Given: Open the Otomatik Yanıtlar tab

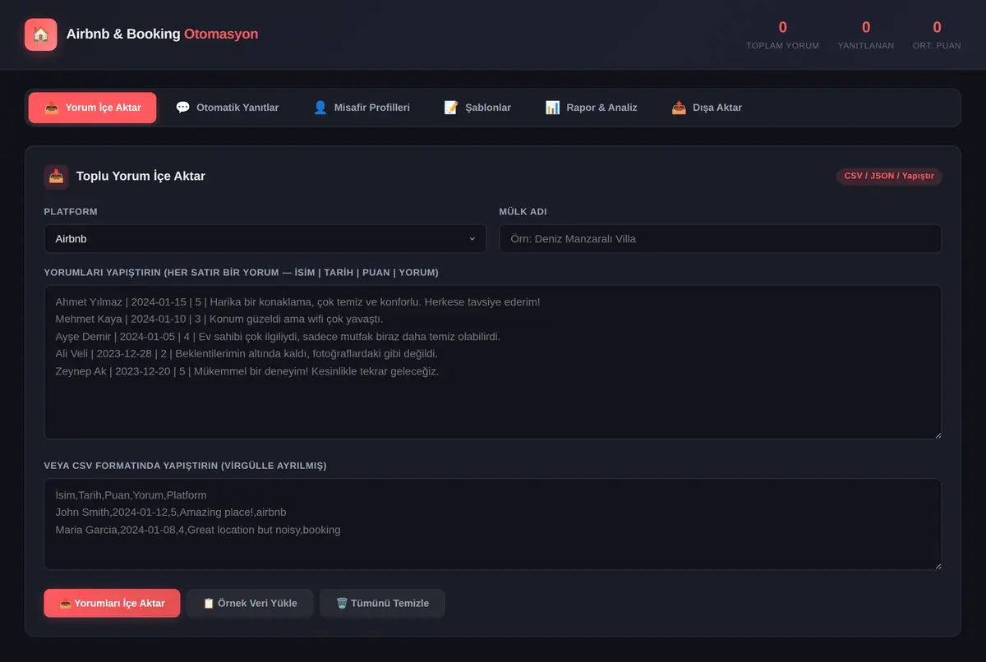Looking at the screenshot, I should click(x=228, y=108).
